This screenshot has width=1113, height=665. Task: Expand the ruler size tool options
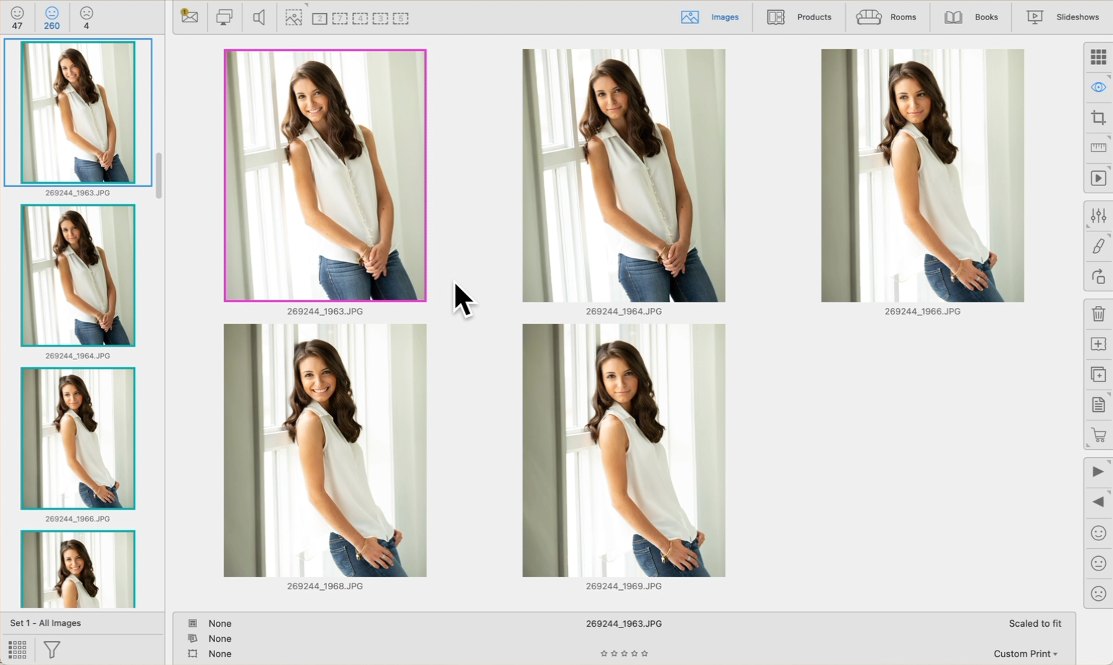1098,148
